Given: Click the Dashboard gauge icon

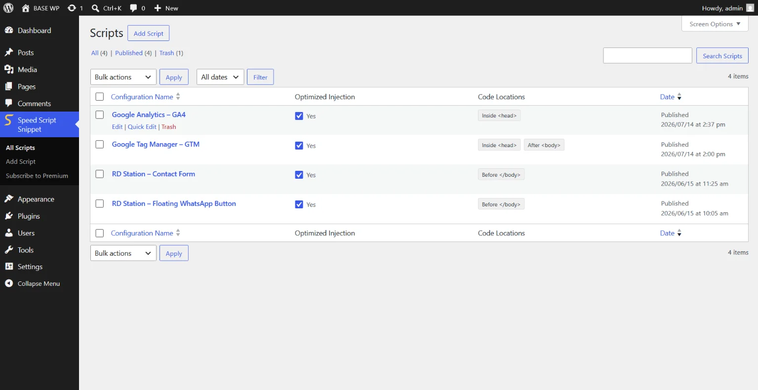Looking at the screenshot, I should pos(9,30).
